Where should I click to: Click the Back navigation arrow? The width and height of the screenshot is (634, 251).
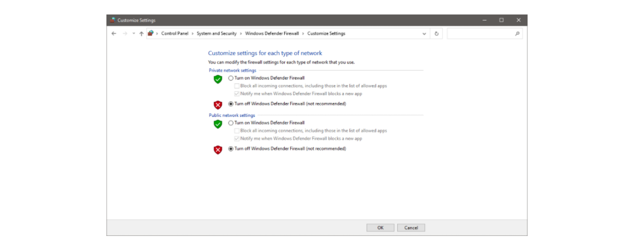pos(114,33)
